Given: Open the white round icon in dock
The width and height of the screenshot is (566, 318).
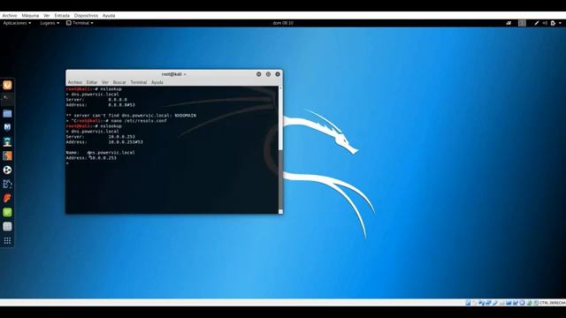Looking at the screenshot, I should tap(7, 170).
